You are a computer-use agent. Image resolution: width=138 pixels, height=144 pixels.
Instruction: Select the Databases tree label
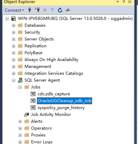(35, 25)
